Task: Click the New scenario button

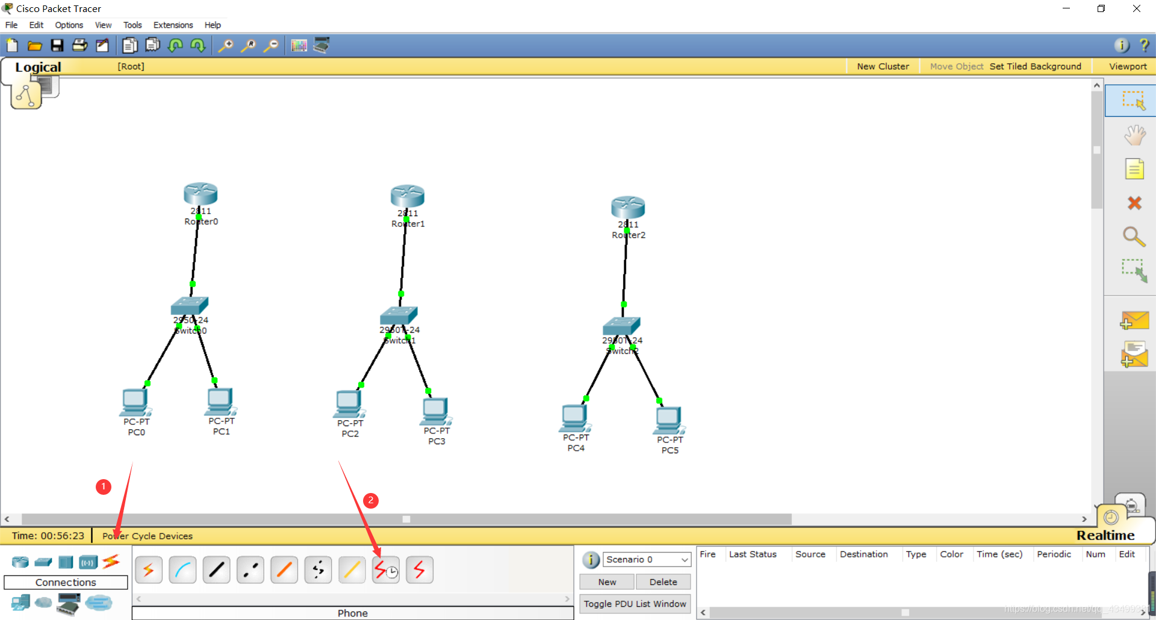Action: tap(607, 581)
